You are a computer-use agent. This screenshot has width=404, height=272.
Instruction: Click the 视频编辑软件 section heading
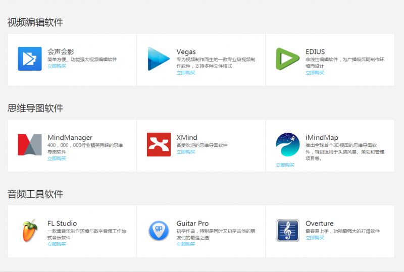(x=35, y=22)
